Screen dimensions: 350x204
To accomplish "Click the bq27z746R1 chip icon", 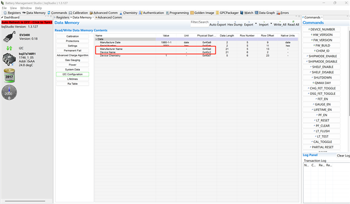I will 9,59.
